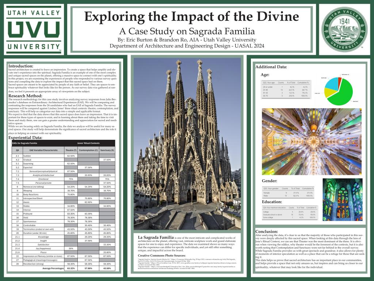Click the 'Experiential Data:' heading
The image size is (374, 281).
(24, 138)
